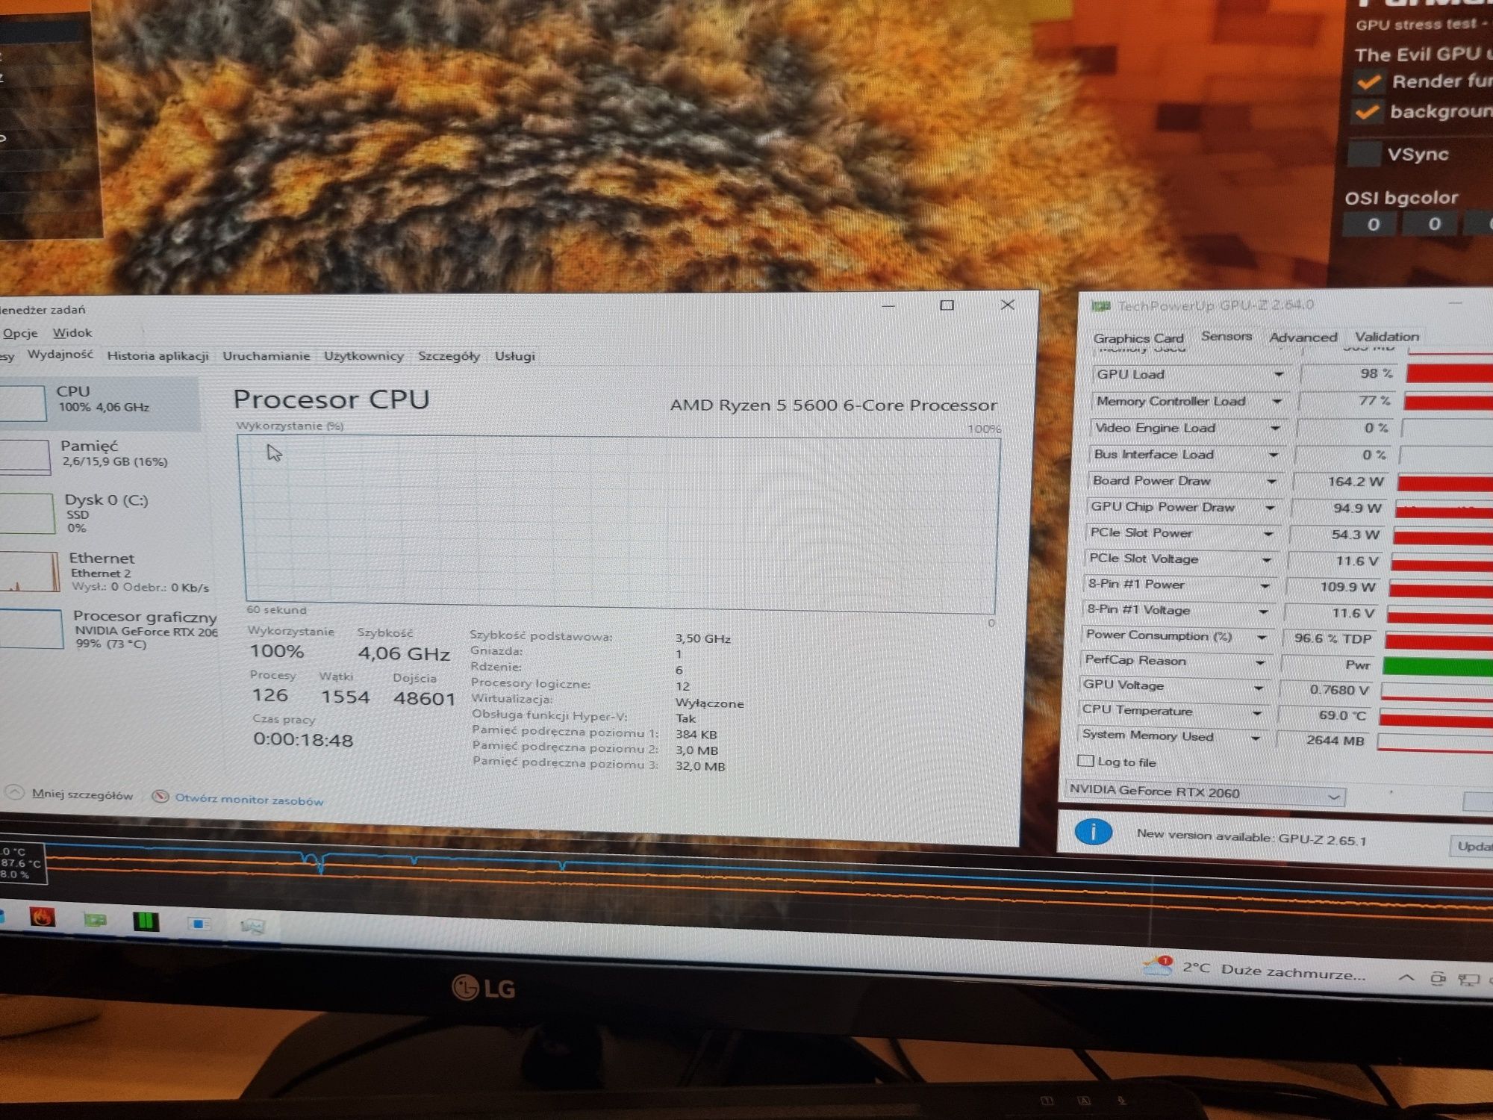Click the network icon in system tray
The image size is (1493, 1120).
pyautogui.click(x=1468, y=980)
